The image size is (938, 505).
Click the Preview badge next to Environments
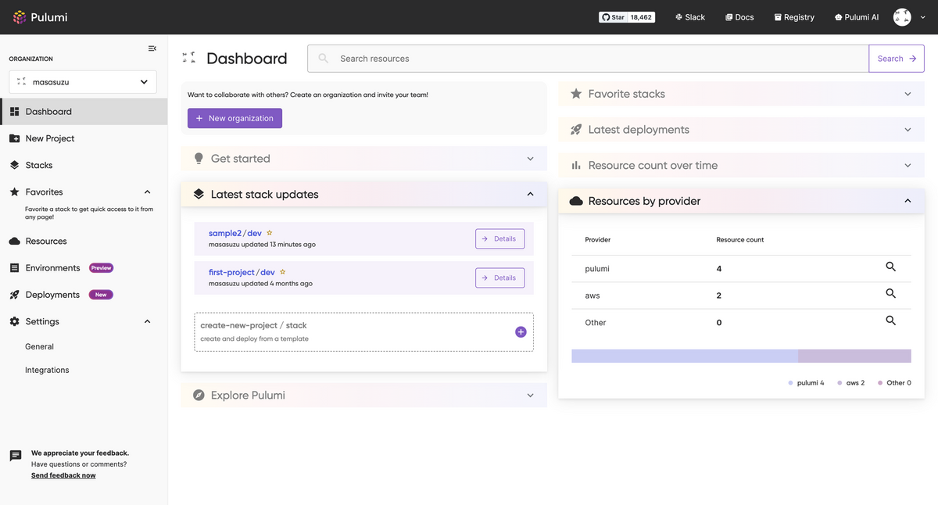[x=101, y=268]
